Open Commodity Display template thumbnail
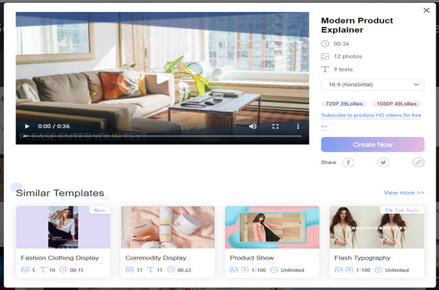Viewport: 439px width, 290px height. [167, 227]
